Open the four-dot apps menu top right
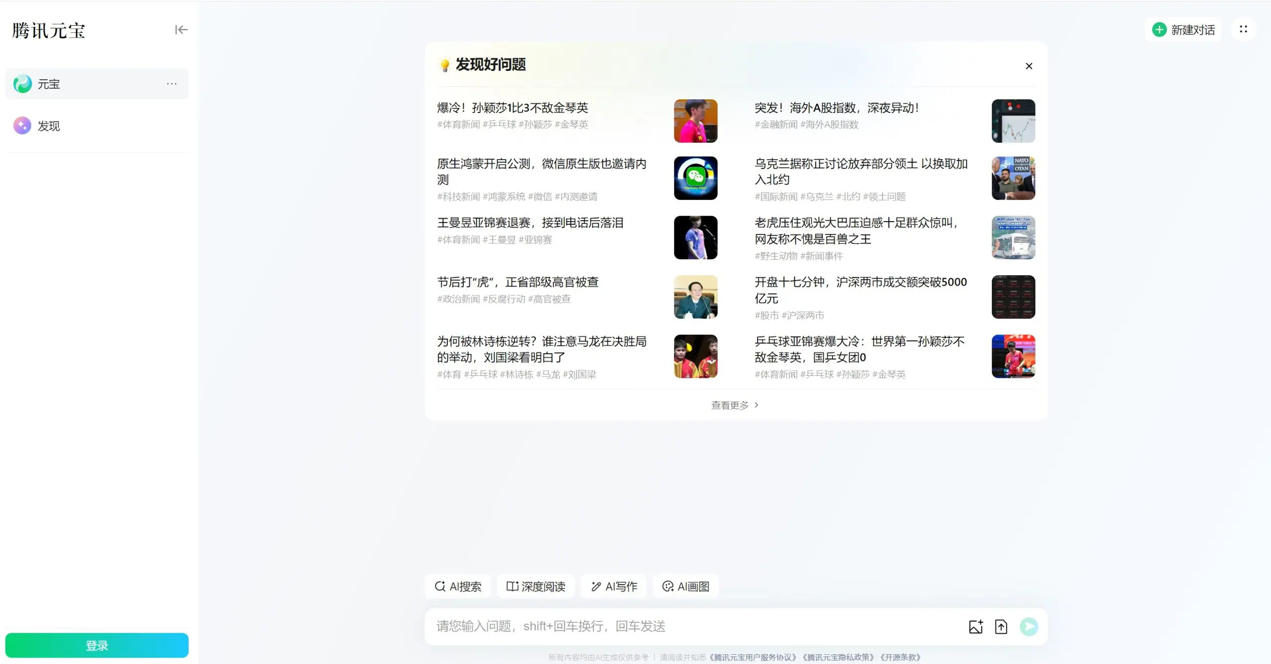The image size is (1271, 664). pyautogui.click(x=1243, y=30)
